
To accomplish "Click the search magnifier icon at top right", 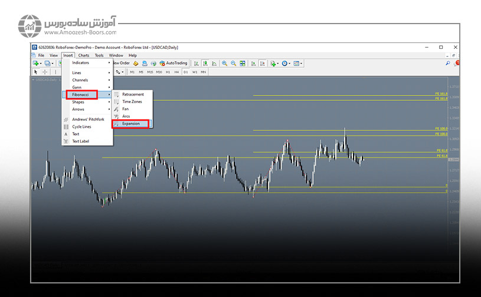I will pyautogui.click(x=447, y=63).
